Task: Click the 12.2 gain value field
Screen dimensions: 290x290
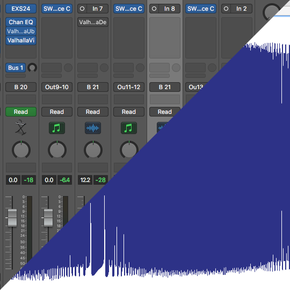Action: coord(85,180)
